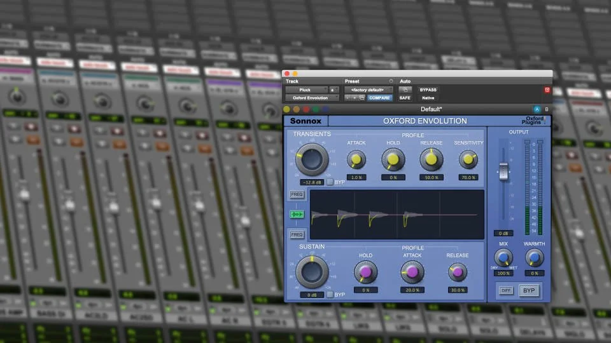Click the Sustain Attack value 20.0 %
Image resolution: width=611 pixels, height=343 pixels.
[412, 290]
